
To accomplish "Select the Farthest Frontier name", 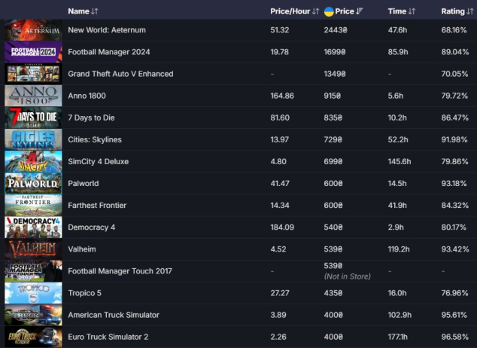I will 97,206.
